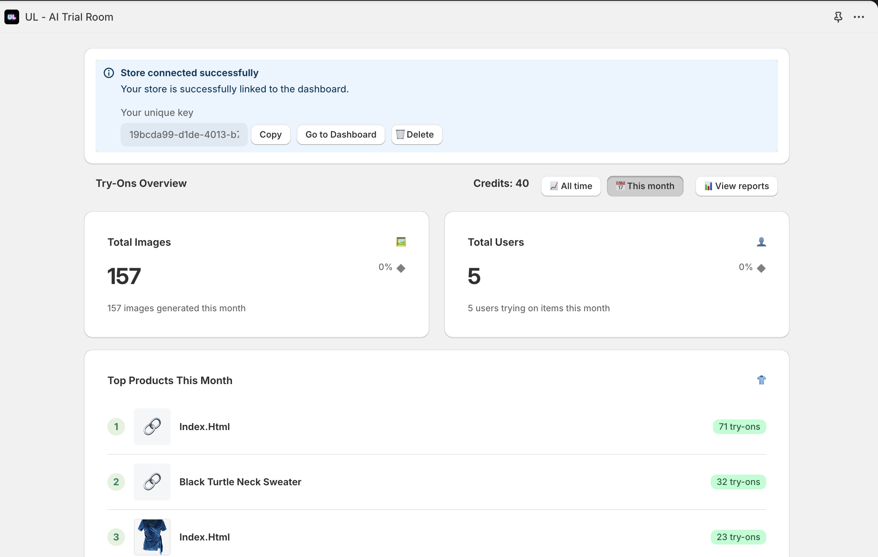Click the UL - AI Trial Room title

click(x=69, y=17)
